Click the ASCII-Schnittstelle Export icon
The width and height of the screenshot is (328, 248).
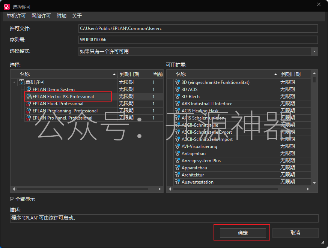pos(178,132)
